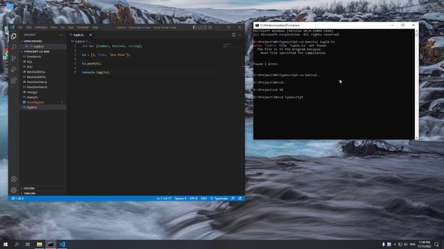Open the Run menu
The width and height of the screenshot is (444, 249).
coord(71,28)
